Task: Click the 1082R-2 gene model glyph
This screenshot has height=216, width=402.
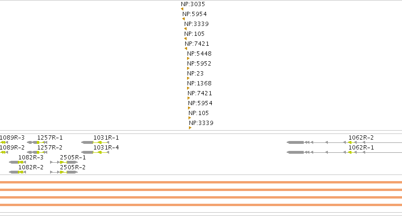Action: coord(17,172)
